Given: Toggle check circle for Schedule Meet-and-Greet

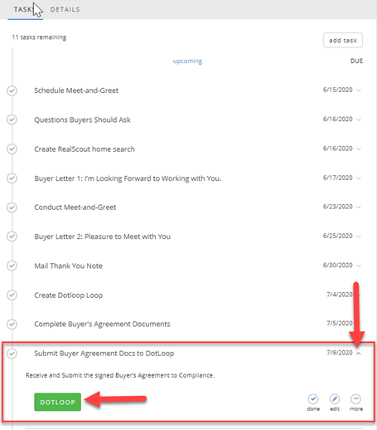Looking at the screenshot, I should point(12,90).
